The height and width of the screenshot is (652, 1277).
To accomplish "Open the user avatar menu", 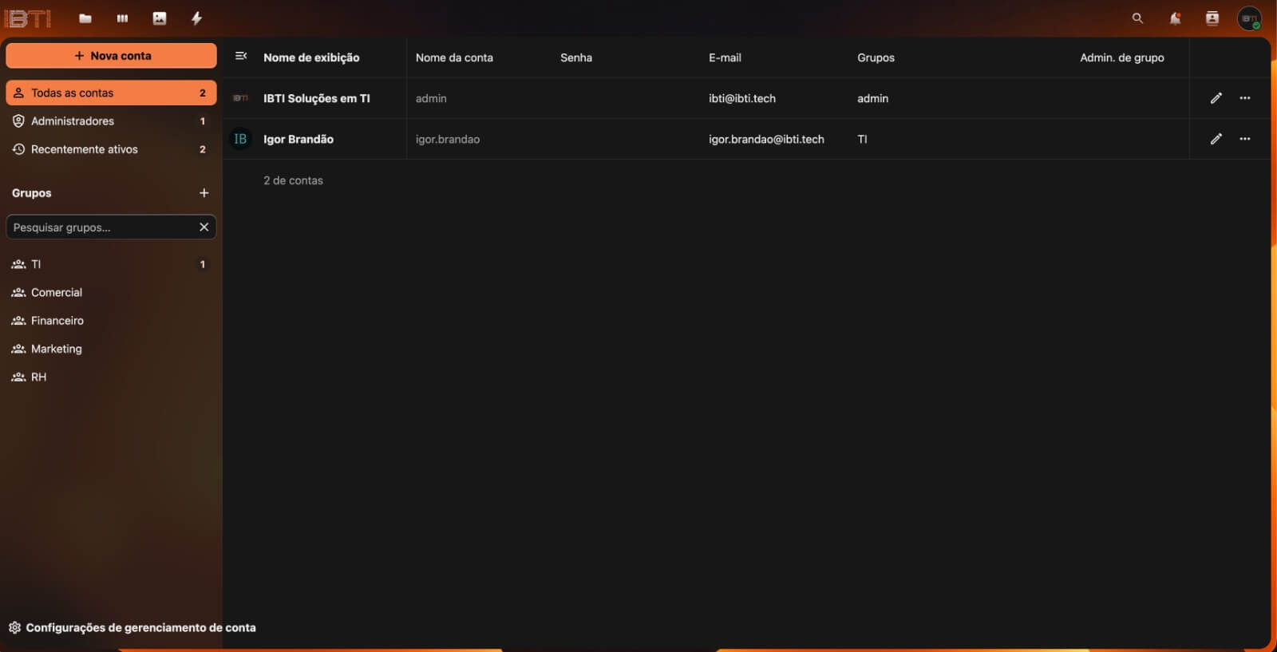I will [1249, 18].
